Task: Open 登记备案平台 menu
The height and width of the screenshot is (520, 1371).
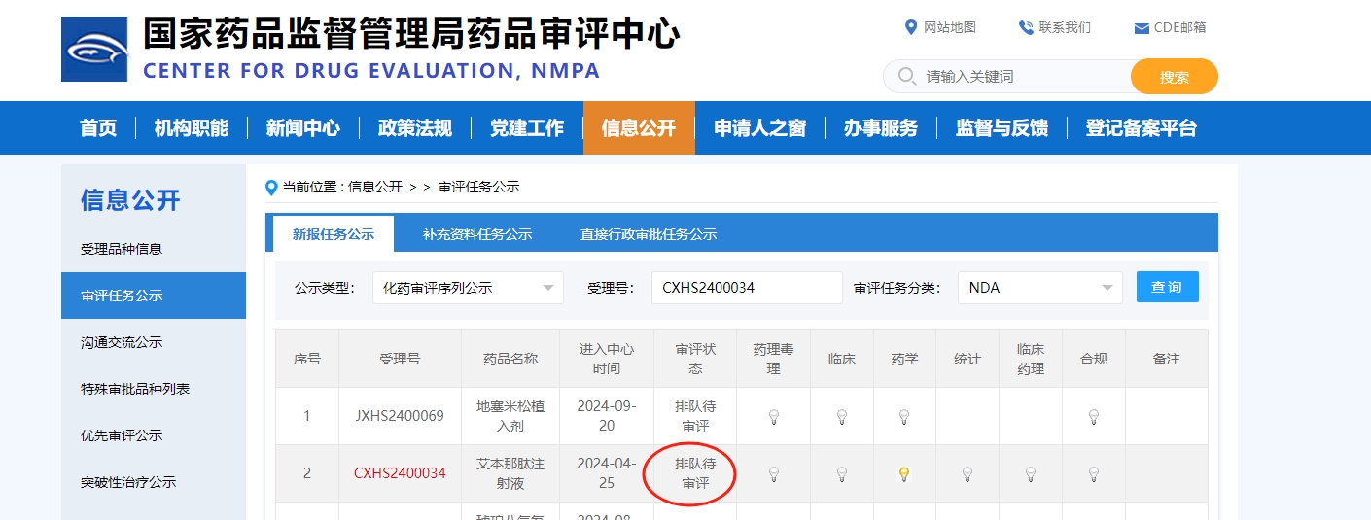Action: pyautogui.click(x=1142, y=128)
